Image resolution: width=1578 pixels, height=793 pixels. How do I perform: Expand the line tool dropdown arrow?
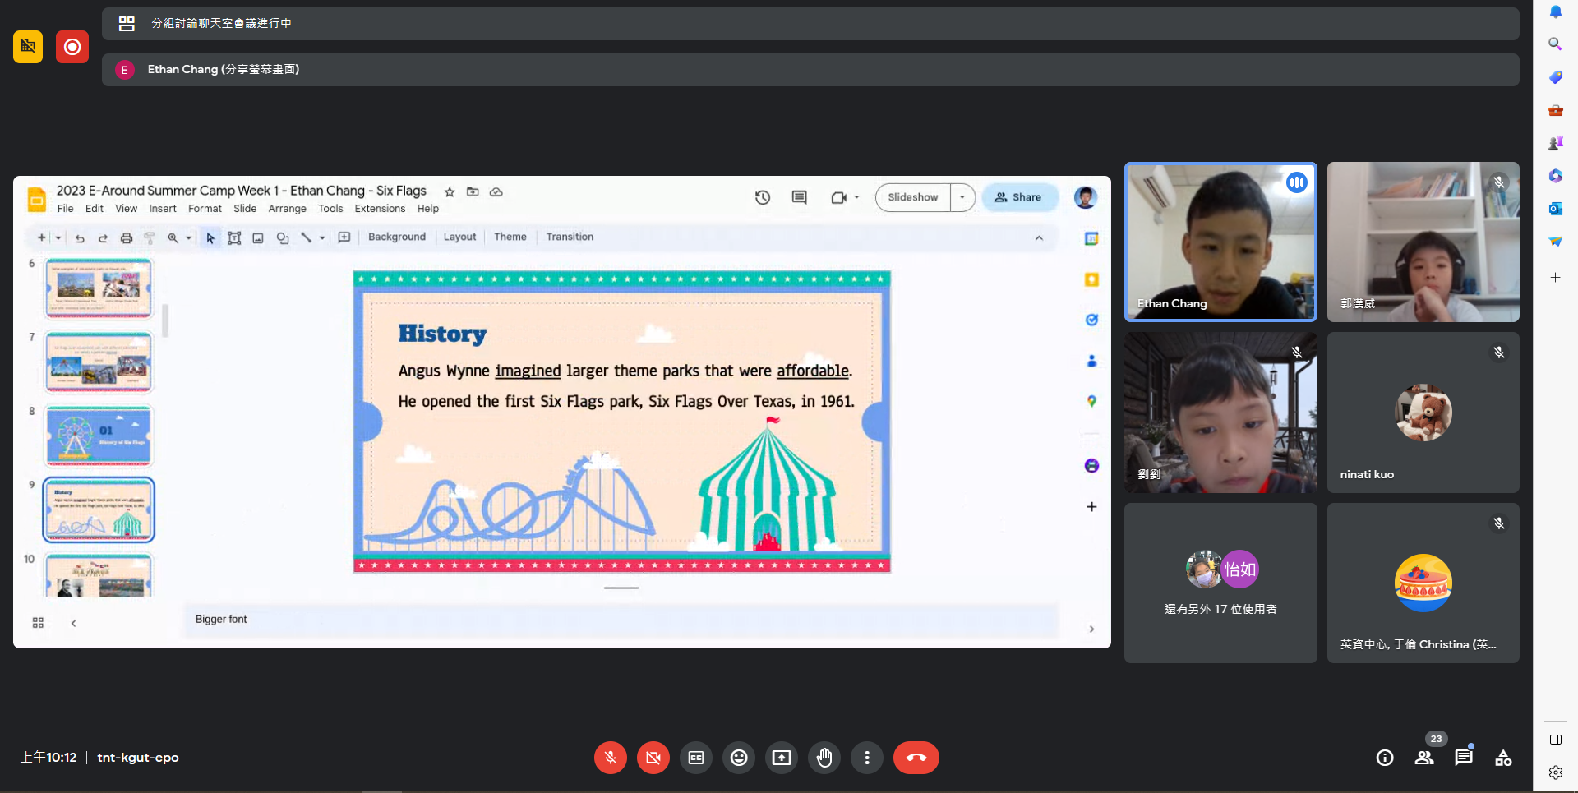[322, 237]
